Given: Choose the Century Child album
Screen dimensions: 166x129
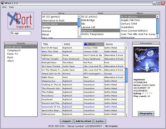Looking at the screenshot, I should [x=129, y=24].
